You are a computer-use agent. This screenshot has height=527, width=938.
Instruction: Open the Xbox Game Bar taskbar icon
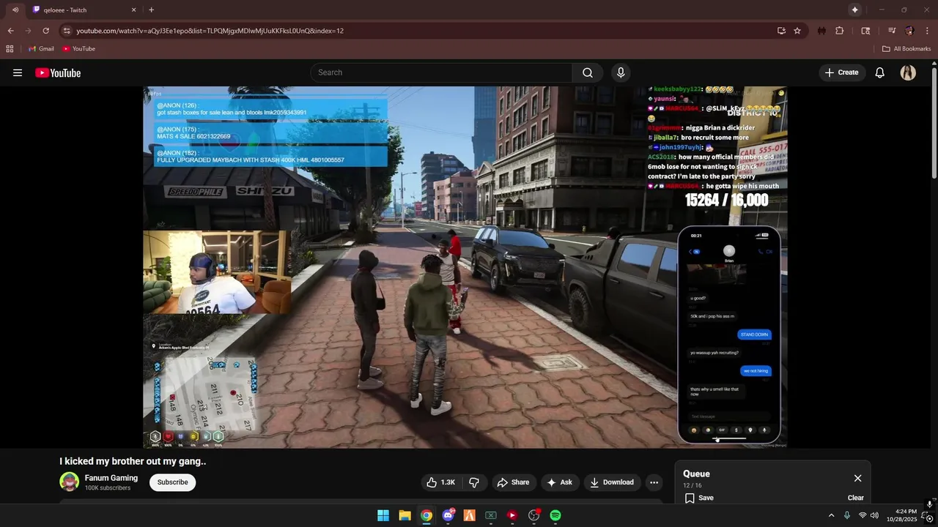click(491, 515)
